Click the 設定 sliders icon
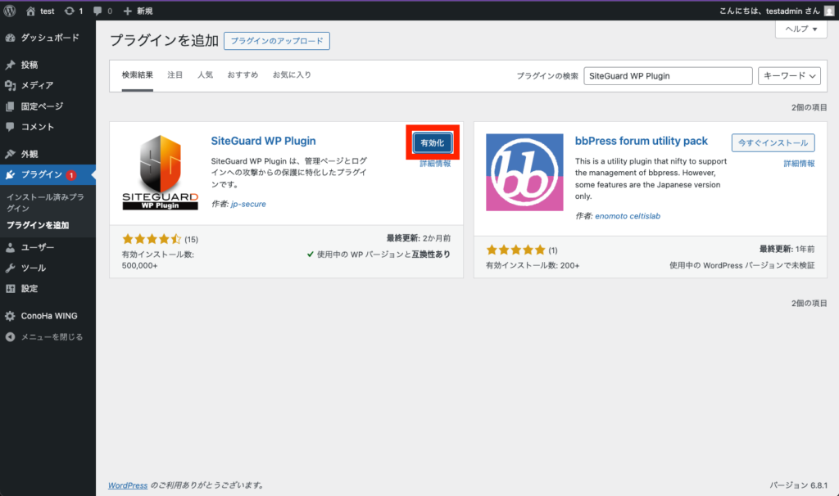This screenshot has height=496, width=839. 10,289
